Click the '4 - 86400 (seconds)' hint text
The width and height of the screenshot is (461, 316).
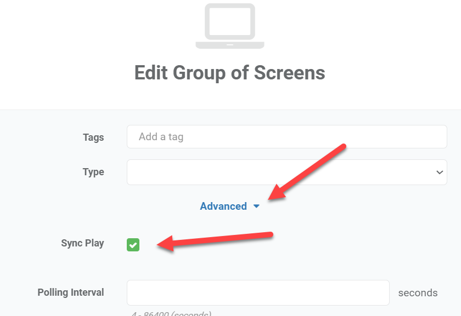(171, 314)
